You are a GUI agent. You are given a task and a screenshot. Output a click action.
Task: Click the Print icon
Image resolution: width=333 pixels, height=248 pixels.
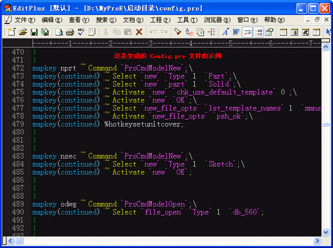(x=70, y=32)
